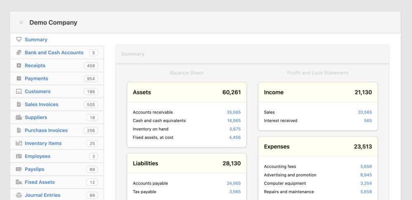Click the Summary presentation icon in sidebar

point(19,40)
